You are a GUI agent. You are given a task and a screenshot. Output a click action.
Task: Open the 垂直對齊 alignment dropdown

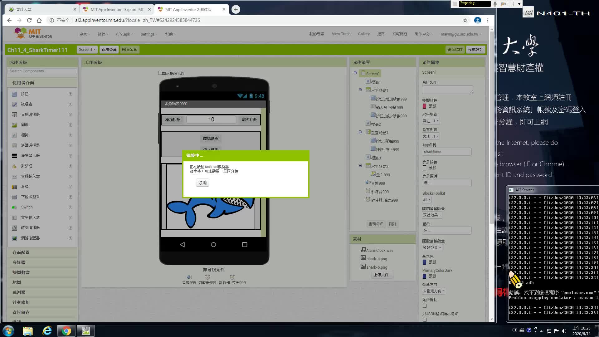(431, 136)
